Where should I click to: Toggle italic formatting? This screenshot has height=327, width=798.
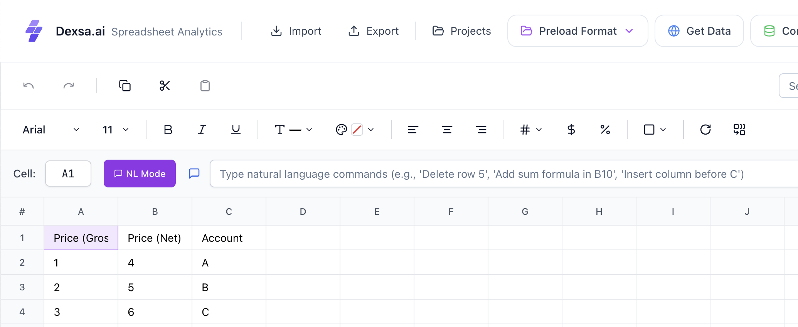(x=202, y=130)
